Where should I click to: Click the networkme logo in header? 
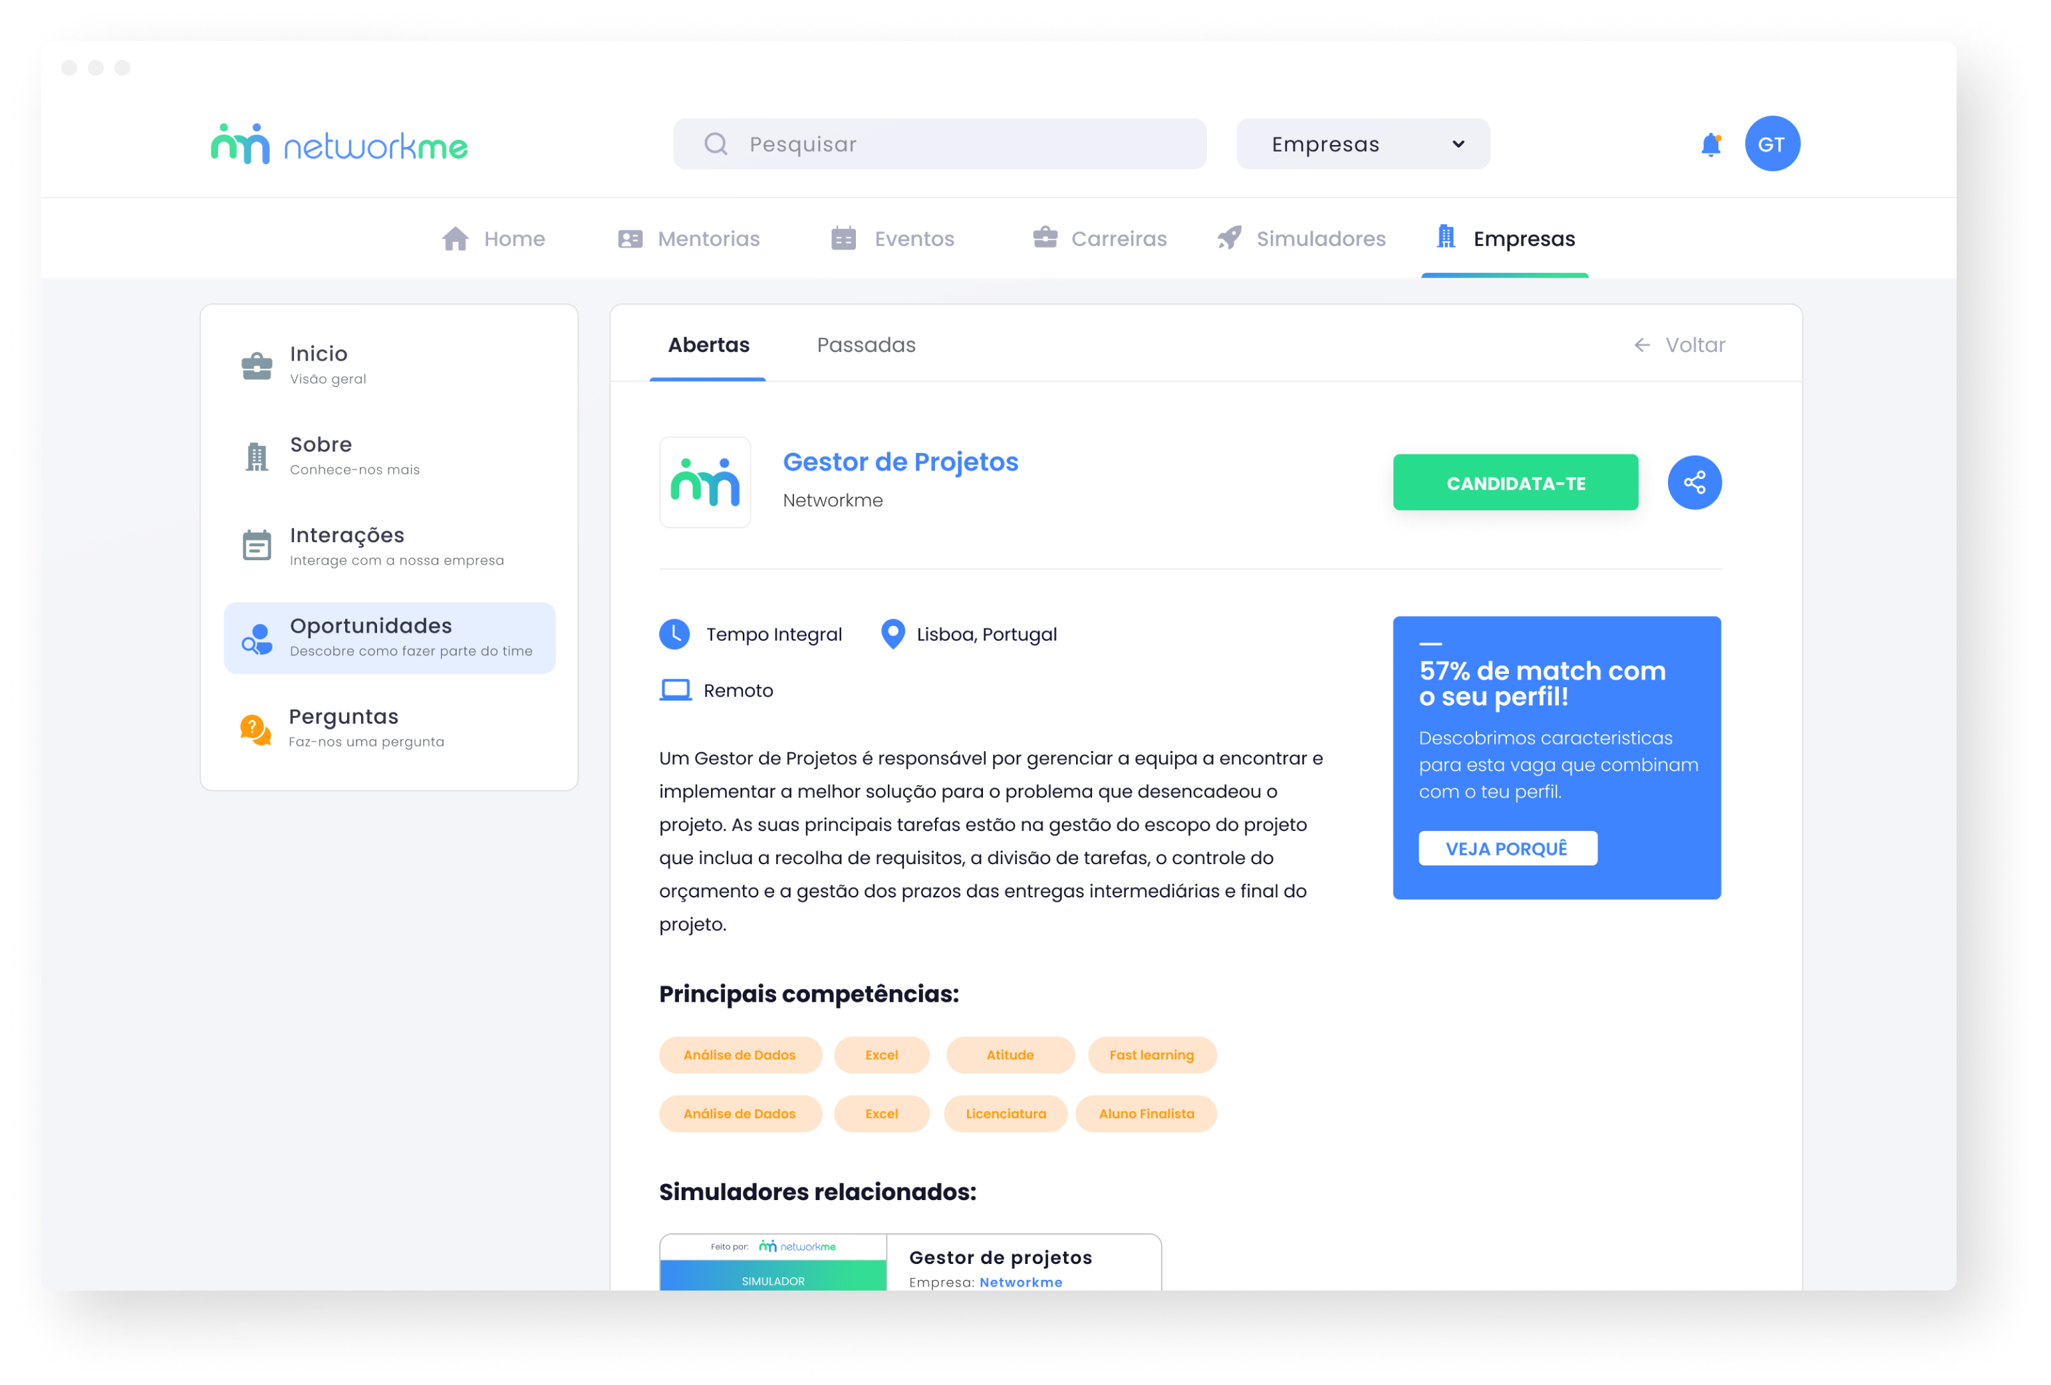tap(339, 144)
